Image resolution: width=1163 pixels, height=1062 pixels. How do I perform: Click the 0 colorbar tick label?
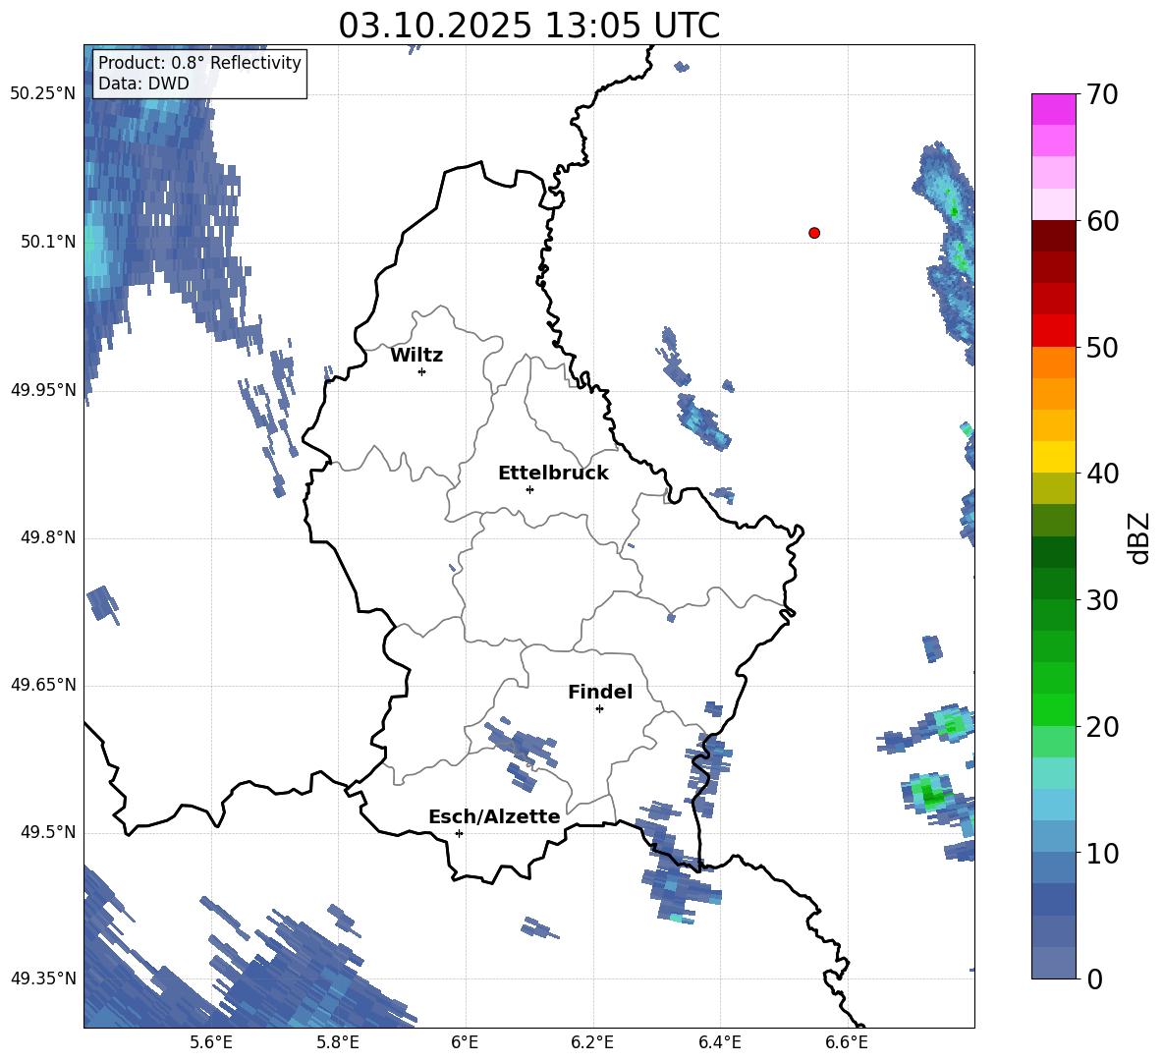point(1095,978)
